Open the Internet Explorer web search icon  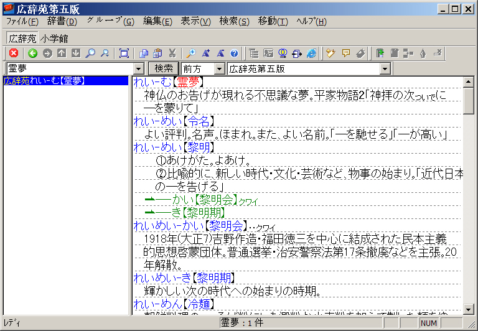click(311, 54)
